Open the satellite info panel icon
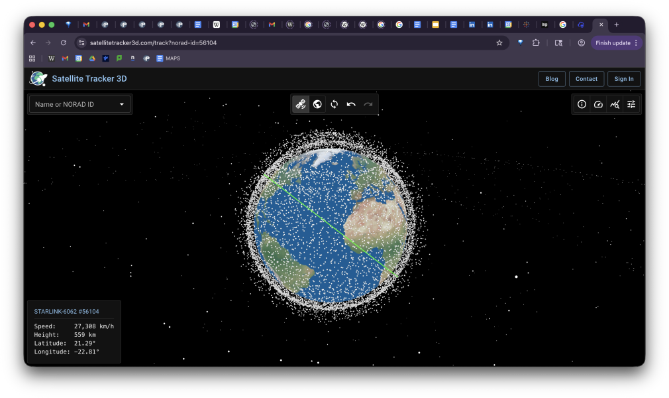The width and height of the screenshot is (669, 398). tap(582, 104)
